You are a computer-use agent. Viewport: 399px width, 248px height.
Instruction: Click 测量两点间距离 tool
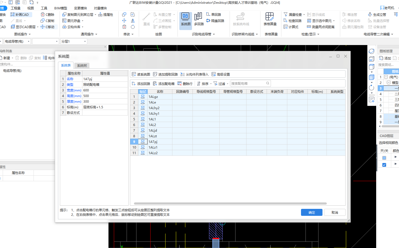(321, 27)
